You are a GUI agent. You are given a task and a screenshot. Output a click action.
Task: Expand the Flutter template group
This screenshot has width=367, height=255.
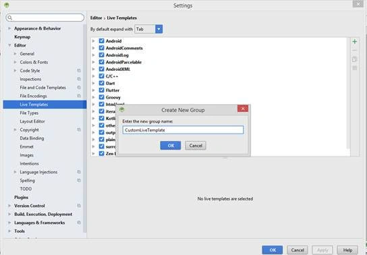pos(93,90)
